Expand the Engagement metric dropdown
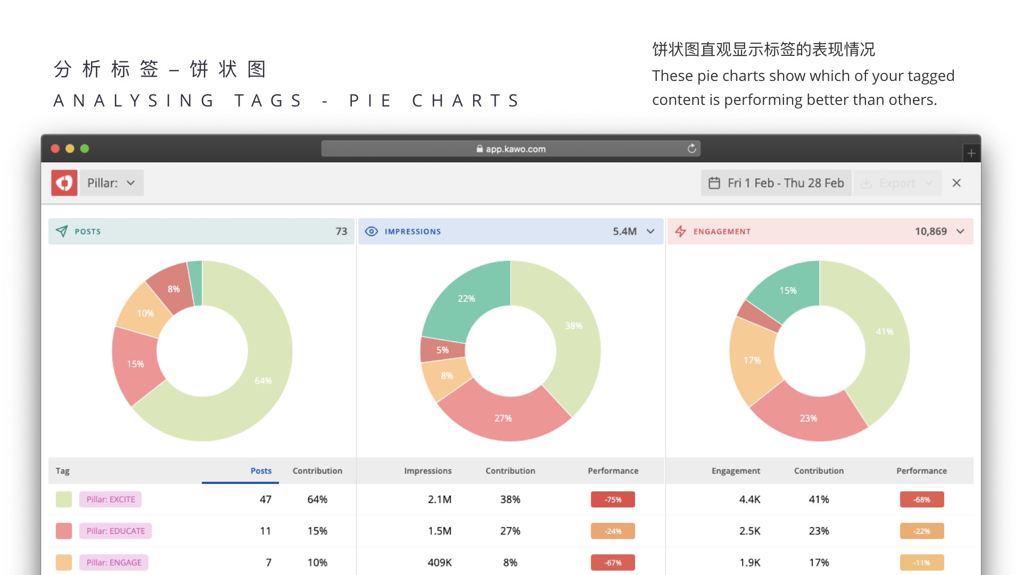The image size is (1022, 575). (x=960, y=232)
